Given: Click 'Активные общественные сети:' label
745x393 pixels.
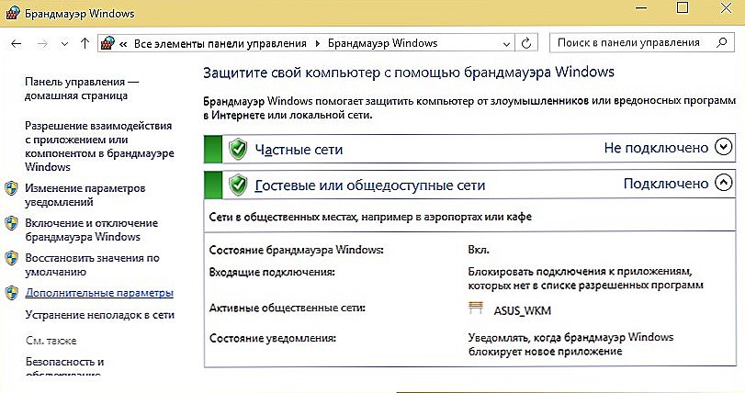Looking at the screenshot, I should [x=287, y=308].
